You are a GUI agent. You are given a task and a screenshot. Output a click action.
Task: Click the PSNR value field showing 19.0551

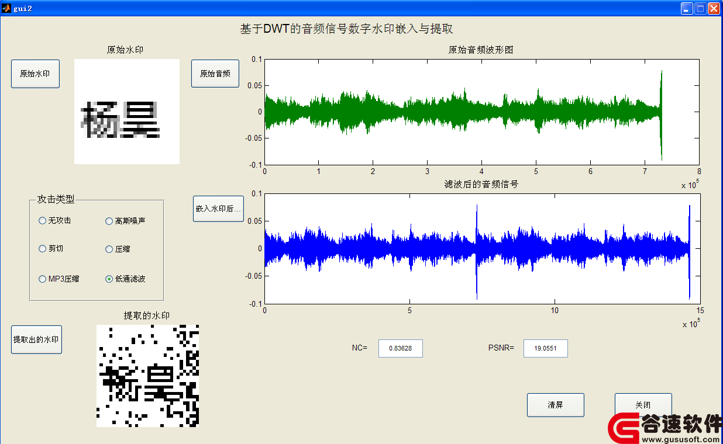point(545,348)
